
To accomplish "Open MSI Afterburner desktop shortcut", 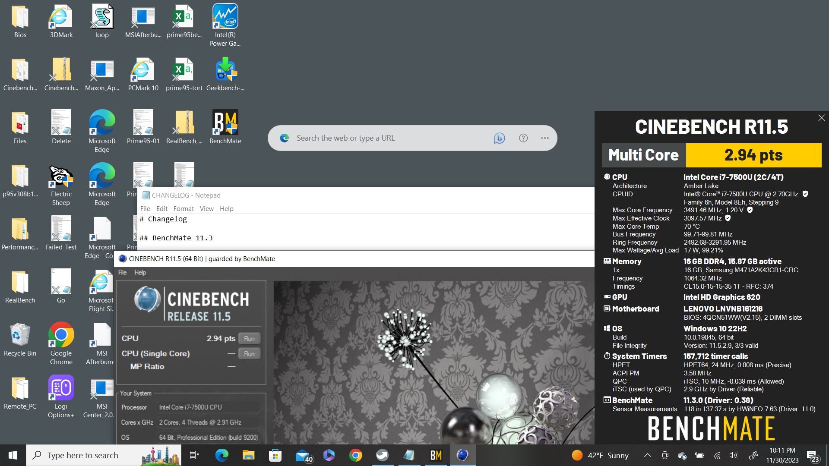I will pos(101,344).
